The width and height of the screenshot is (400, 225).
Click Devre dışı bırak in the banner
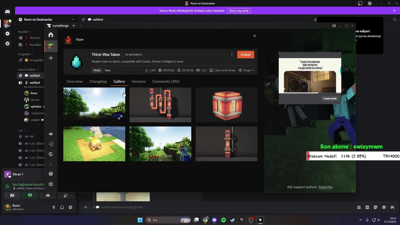[x=239, y=11]
